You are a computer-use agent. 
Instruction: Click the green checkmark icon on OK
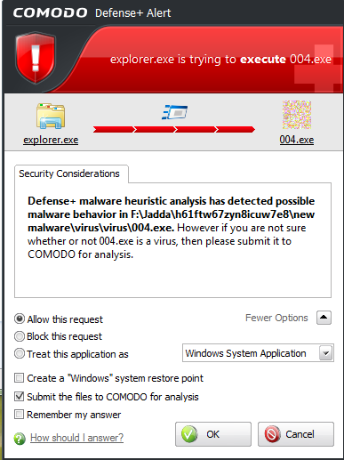(x=189, y=434)
